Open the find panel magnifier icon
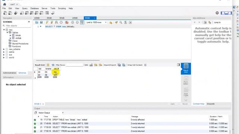The image size is (239, 134). point(121,22)
